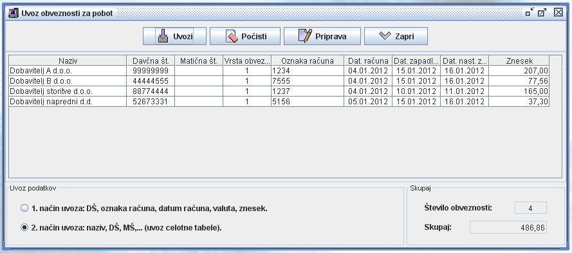The width and height of the screenshot is (572, 253).
Task: Select the Dobavitelj napredni d.d. cell
Action: pyautogui.click(x=68, y=102)
